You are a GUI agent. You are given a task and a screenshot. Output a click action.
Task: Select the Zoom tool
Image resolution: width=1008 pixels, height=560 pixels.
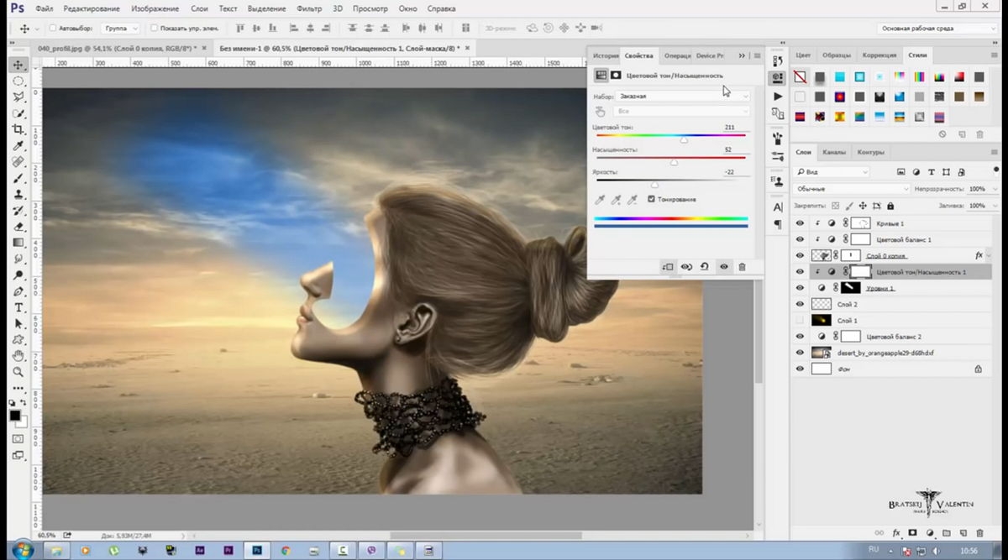tap(18, 372)
